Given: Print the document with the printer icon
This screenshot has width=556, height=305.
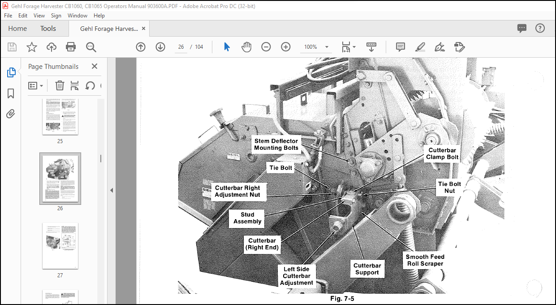Looking at the screenshot, I should tap(71, 47).
